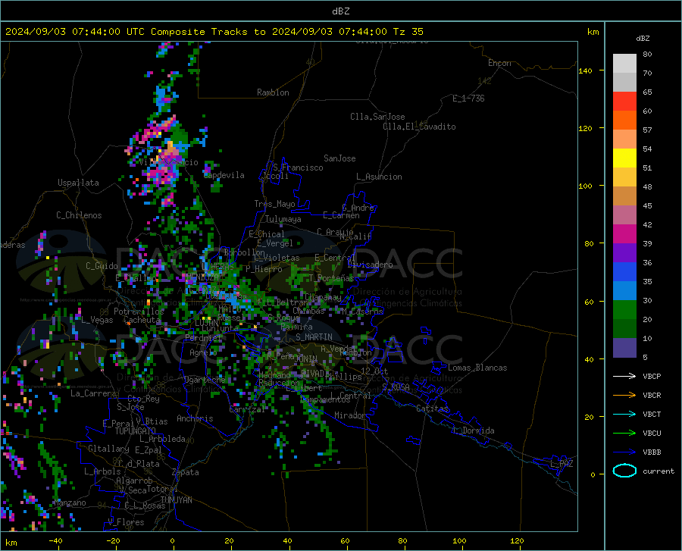Click the violet 36-39 dBZ swatch
The image size is (682, 551).
click(624, 253)
